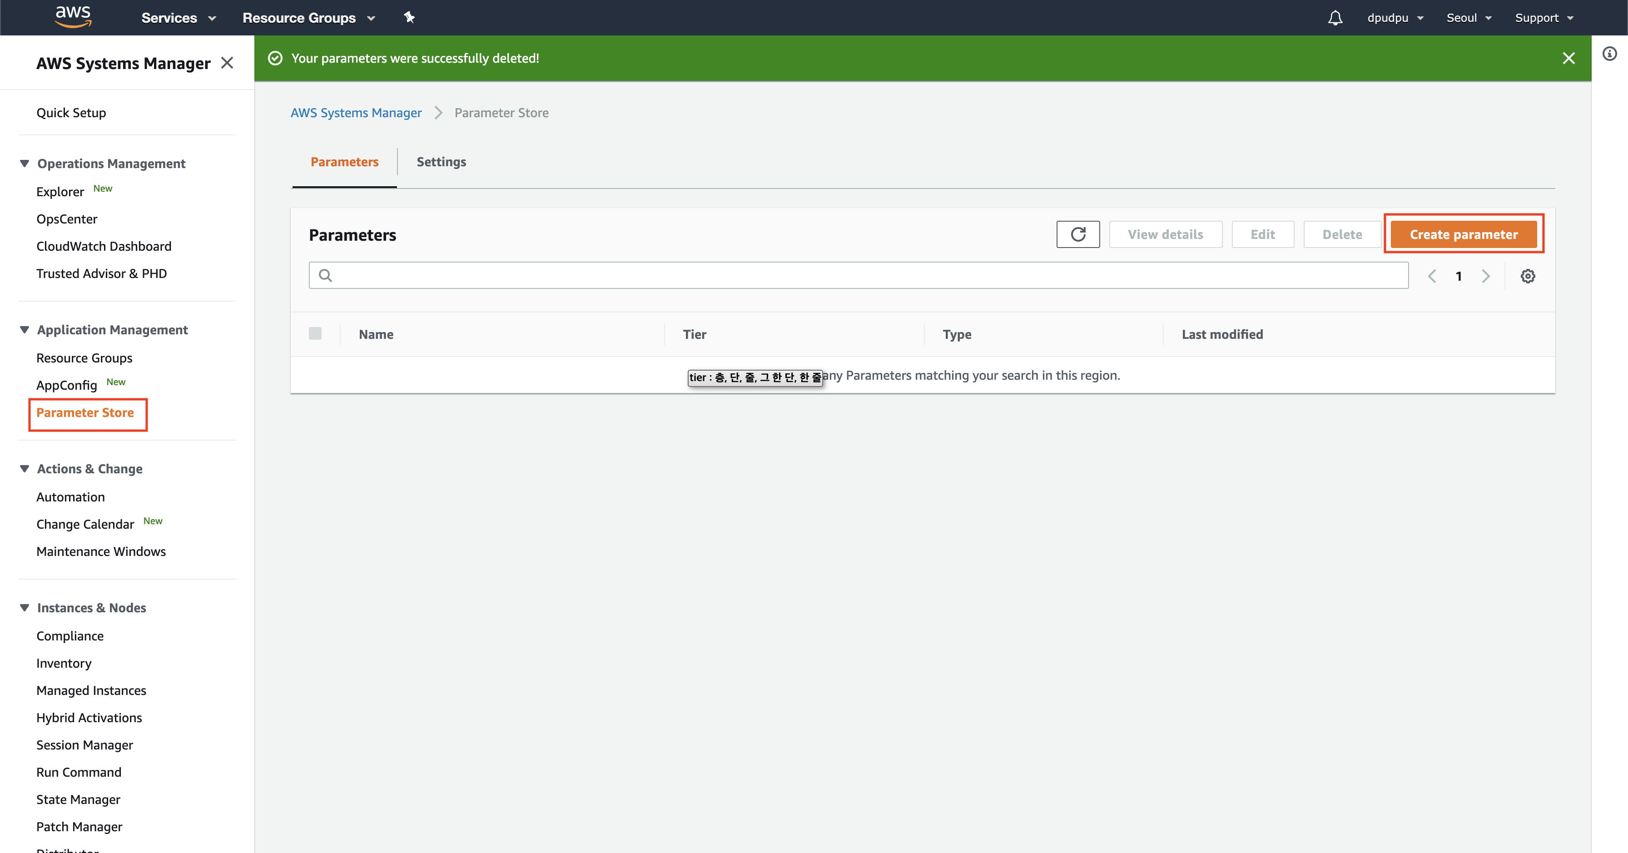Open the Seoul region dropdown
Image resolution: width=1628 pixels, height=853 pixels.
(x=1468, y=18)
